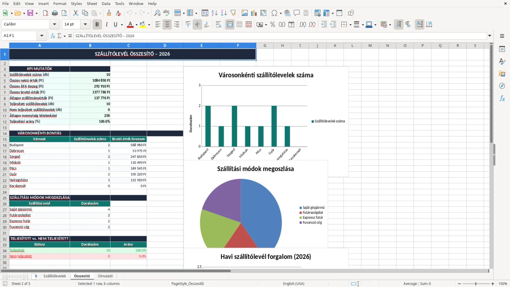Click the Insert Image icon

[x=245, y=13]
